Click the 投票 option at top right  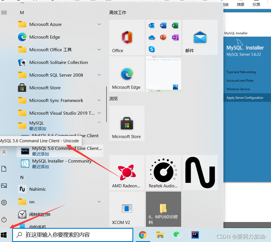click(x=256, y=5)
